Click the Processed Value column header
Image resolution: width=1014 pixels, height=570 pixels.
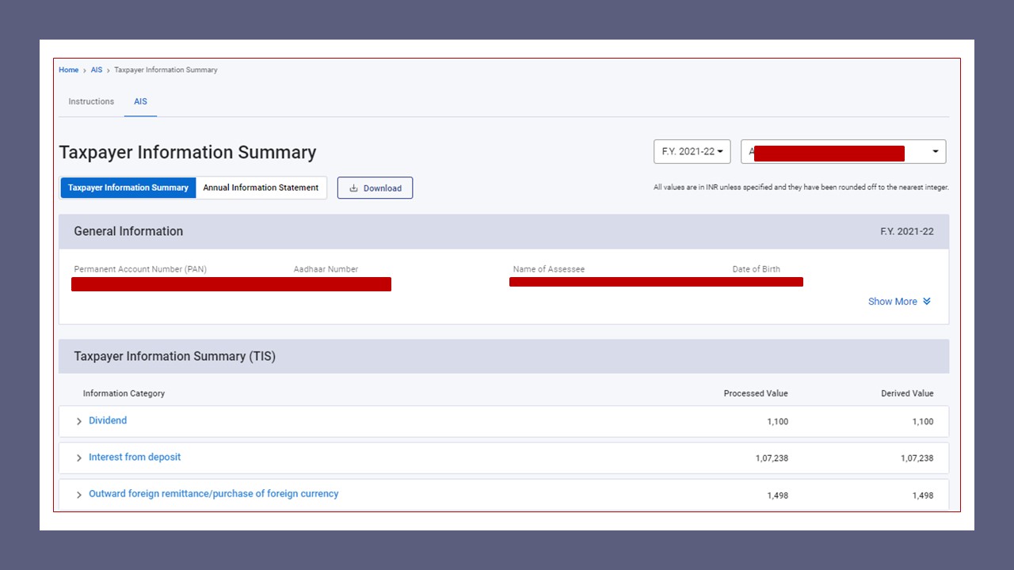pyautogui.click(x=756, y=393)
